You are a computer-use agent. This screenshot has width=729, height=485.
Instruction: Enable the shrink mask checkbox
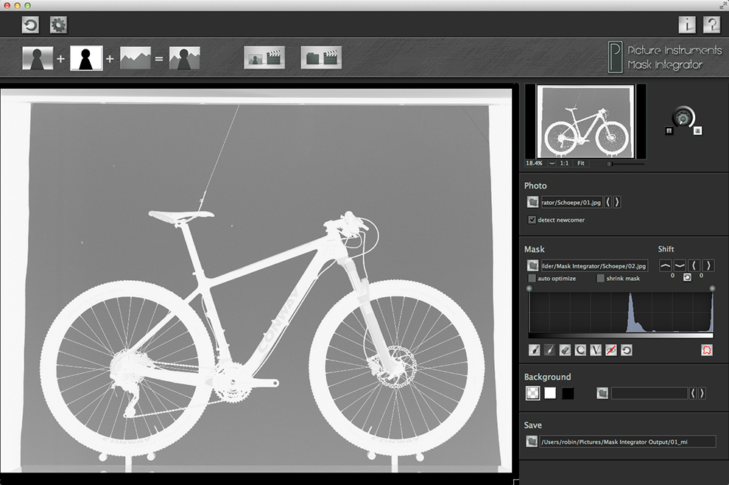601,279
